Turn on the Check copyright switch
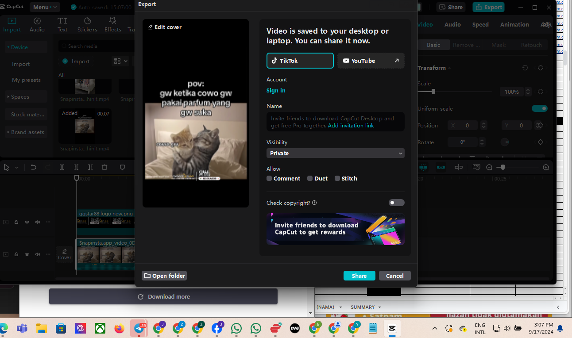Image resolution: width=572 pixels, height=338 pixels. point(397,203)
